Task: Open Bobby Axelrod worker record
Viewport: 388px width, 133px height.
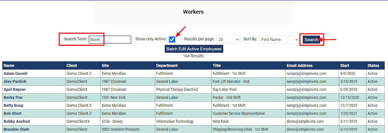Action: point(17,121)
